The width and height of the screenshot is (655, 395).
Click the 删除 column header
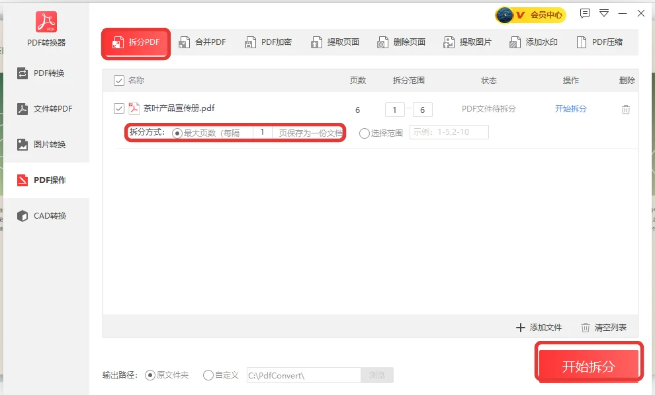627,81
